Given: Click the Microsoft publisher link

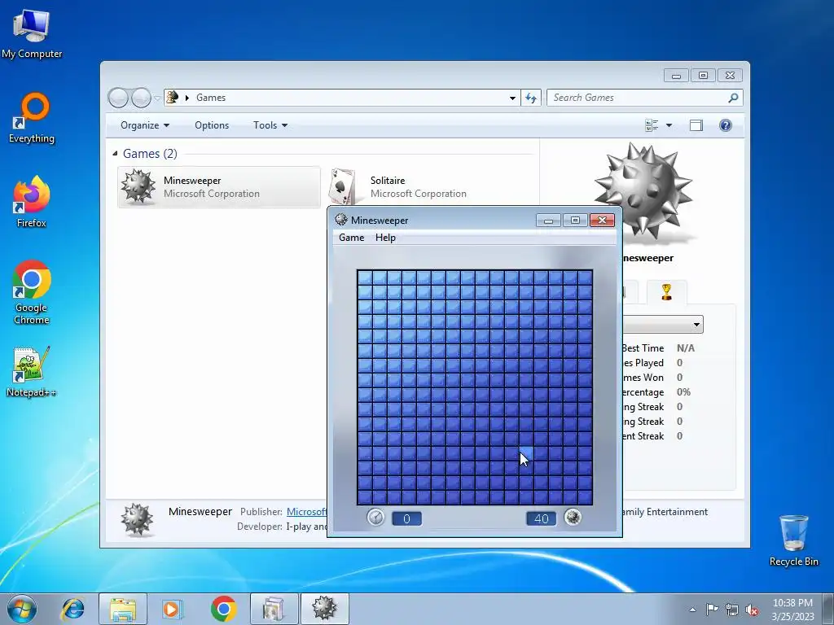Looking at the screenshot, I should (x=307, y=512).
